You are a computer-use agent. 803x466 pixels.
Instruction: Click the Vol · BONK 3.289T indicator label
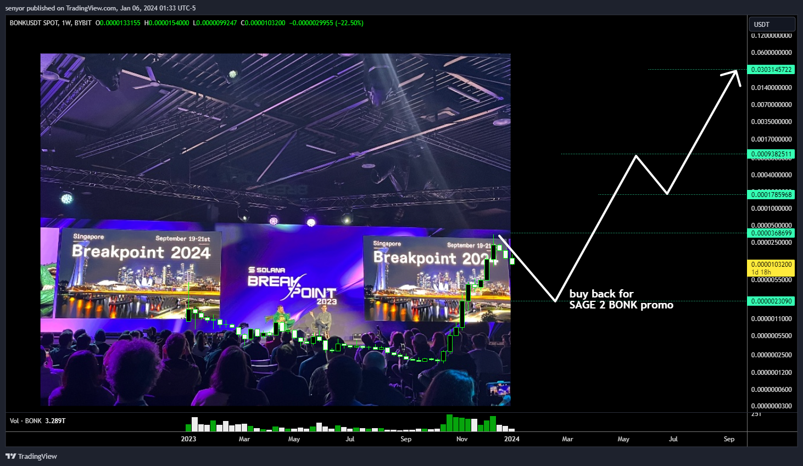(x=37, y=421)
